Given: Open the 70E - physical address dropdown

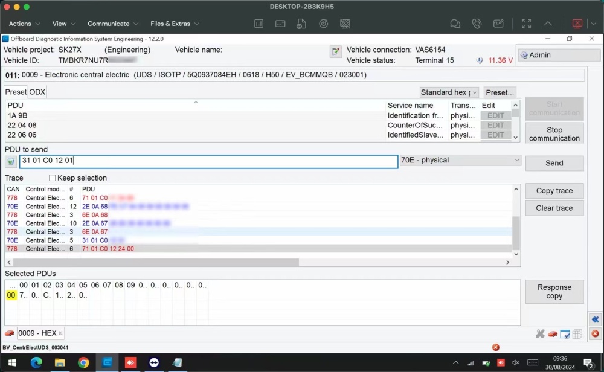Looking at the screenshot, I should 460,160.
